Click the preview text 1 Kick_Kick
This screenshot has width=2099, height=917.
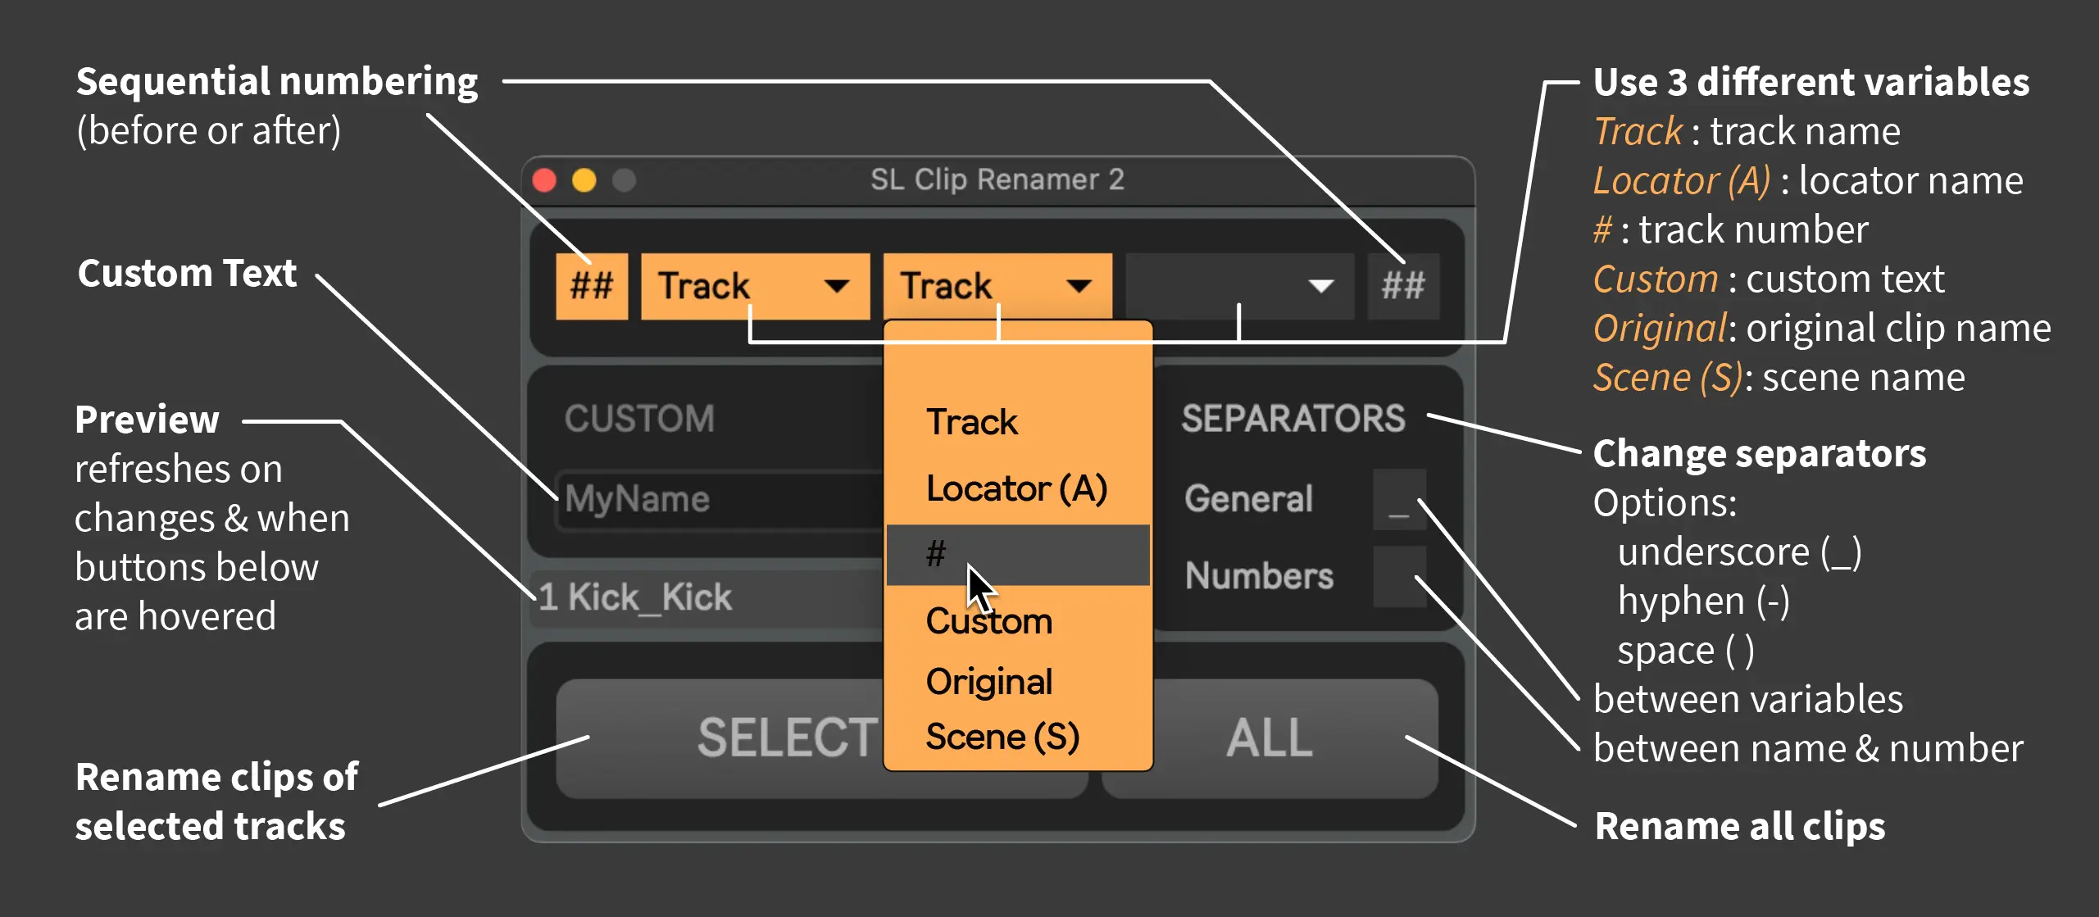pyautogui.click(x=635, y=597)
